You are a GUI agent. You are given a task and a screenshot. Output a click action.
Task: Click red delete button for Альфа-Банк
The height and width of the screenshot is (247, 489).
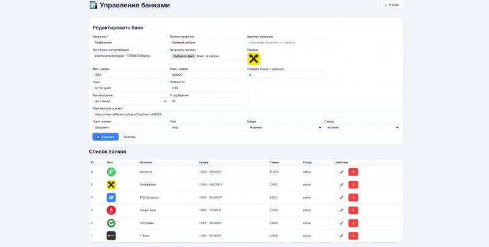coord(353,210)
